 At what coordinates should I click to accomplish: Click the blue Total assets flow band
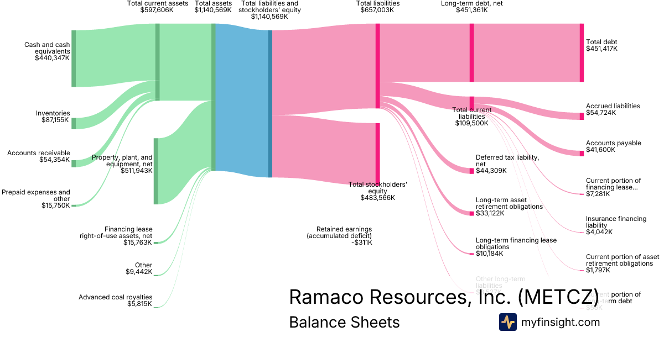[x=242, y=101]
